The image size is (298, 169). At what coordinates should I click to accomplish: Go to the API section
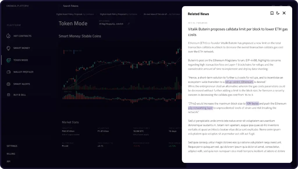tap(8, 161)
